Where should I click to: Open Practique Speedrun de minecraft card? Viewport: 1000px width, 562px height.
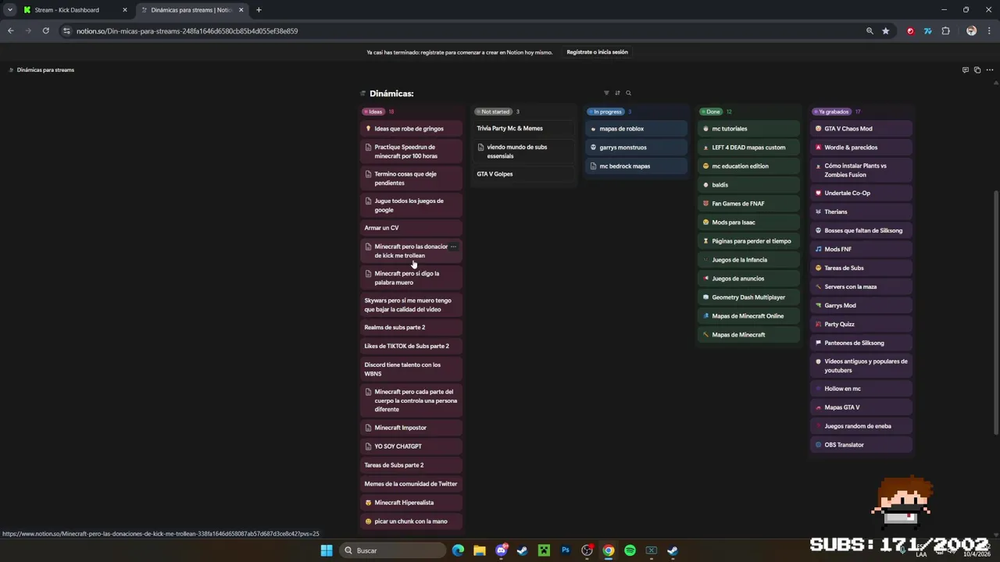[x=412, y=151]
